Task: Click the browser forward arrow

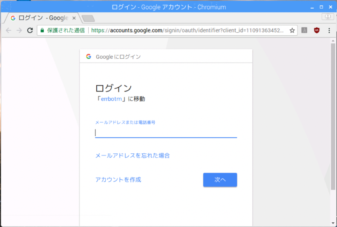Action: pos(19,30)
